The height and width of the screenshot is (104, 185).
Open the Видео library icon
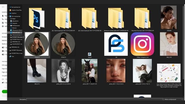11,19
